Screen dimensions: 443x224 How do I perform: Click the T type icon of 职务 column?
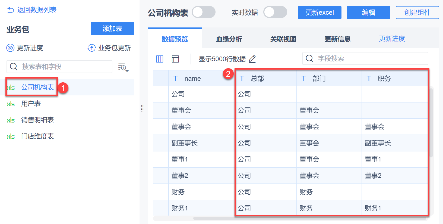369,79
